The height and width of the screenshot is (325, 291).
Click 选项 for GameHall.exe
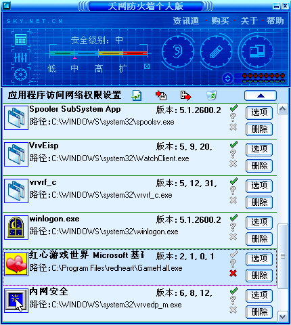tap(259, 259)
